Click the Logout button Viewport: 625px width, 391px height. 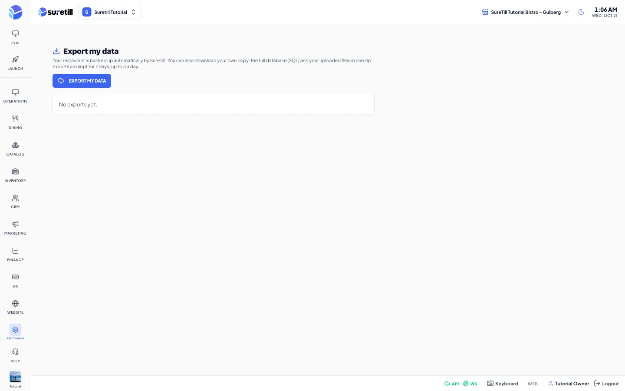coord(606,384)
